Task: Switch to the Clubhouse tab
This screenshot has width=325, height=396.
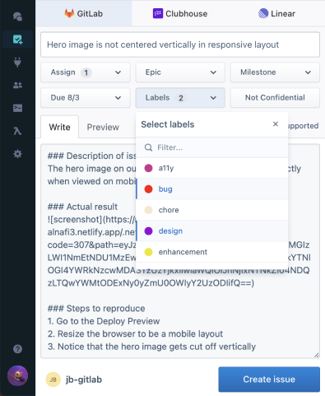Action: (180, 13)
